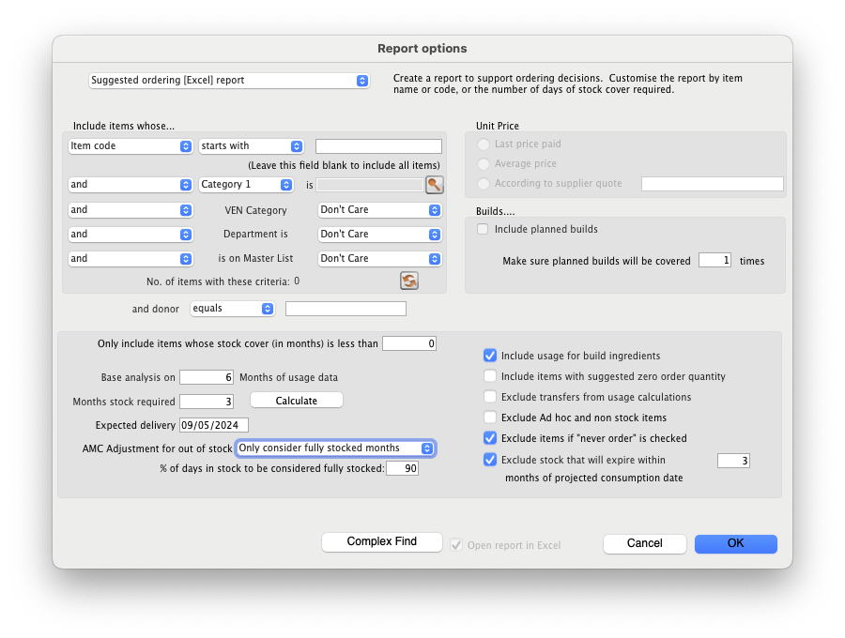This screenshot has height=638, width=845.
Task: Open the Suggested ordering report type dropdown
Action: click(x=229, y=81)
